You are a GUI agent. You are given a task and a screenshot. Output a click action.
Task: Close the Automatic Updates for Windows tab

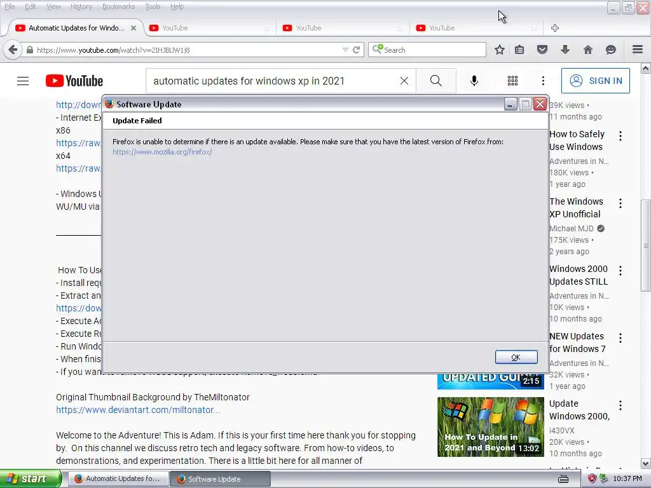pos(134,28)
